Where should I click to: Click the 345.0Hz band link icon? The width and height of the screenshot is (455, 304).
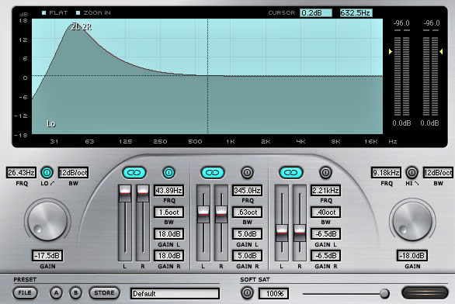(213, 172)
